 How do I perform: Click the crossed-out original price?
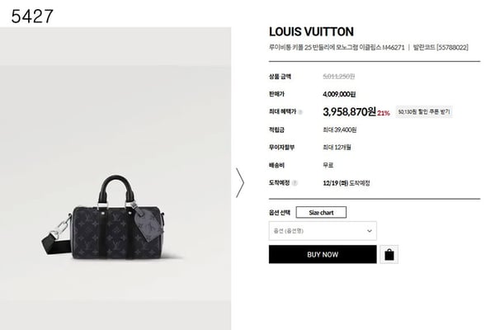(x=339, y=77)
